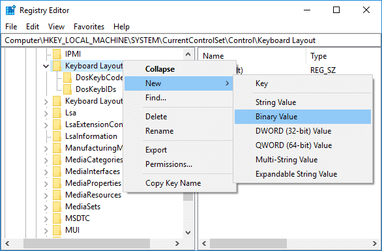Click the values pane horizontal scroll right arrow
The image size is (382, 251).
coord(375,243)
